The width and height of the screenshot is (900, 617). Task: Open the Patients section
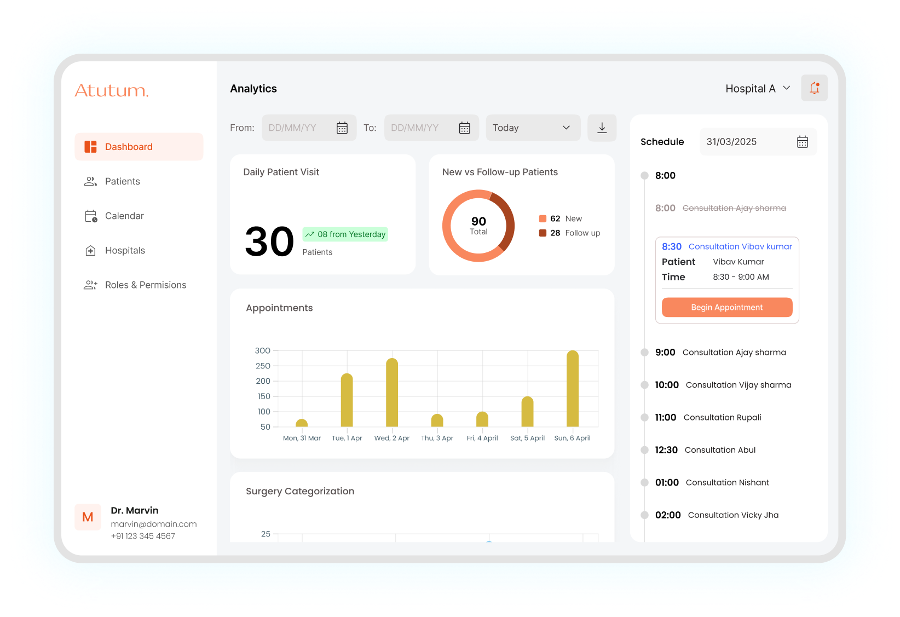[x=122, y=181]
